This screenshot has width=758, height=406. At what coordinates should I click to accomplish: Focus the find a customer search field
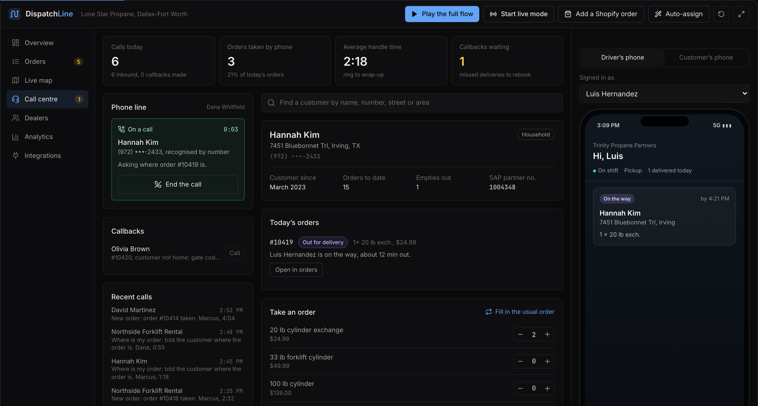412,103
